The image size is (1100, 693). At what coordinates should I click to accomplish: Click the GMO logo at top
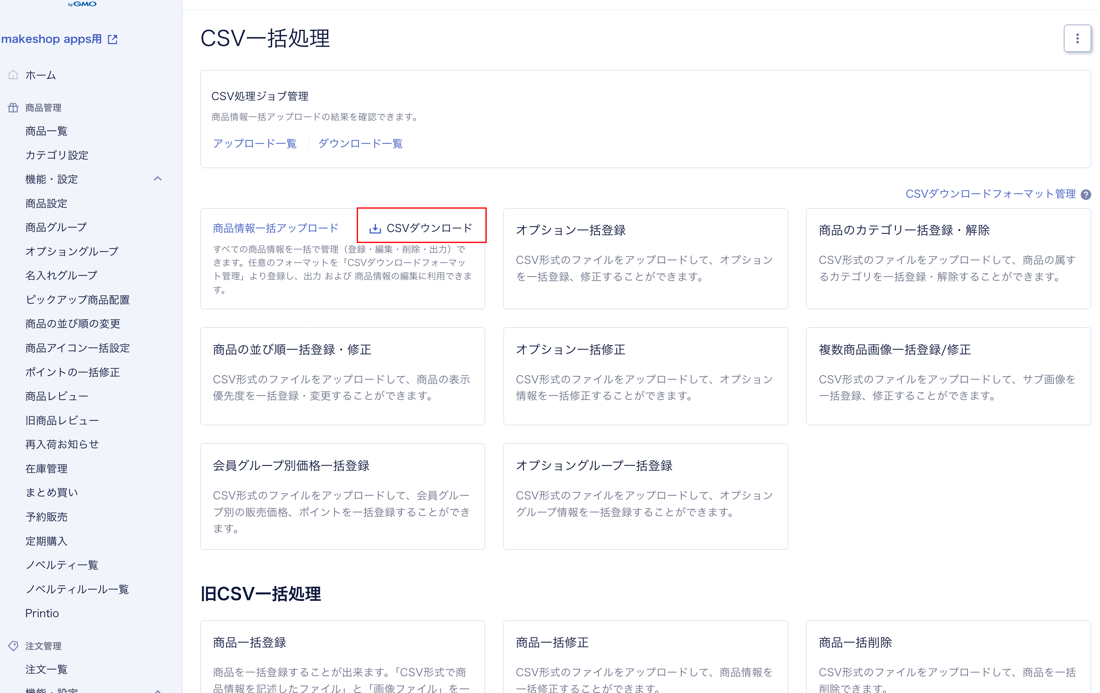pyautogui.click(x=83, y=4)
